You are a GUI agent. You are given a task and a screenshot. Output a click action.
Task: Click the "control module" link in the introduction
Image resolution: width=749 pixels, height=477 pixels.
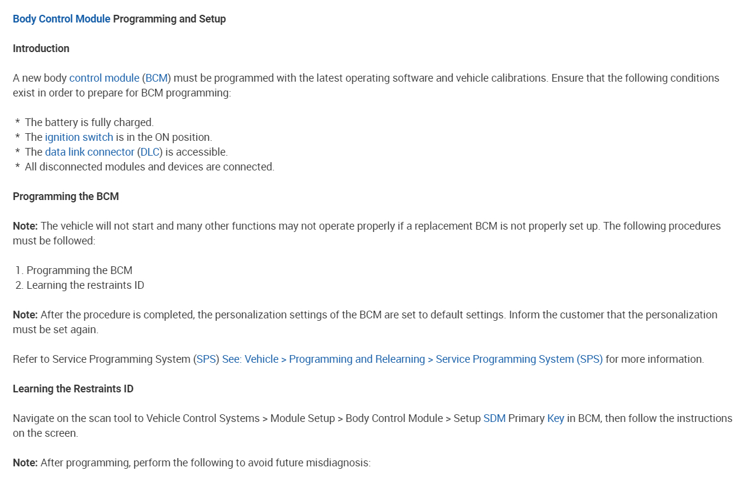[104, 78]
